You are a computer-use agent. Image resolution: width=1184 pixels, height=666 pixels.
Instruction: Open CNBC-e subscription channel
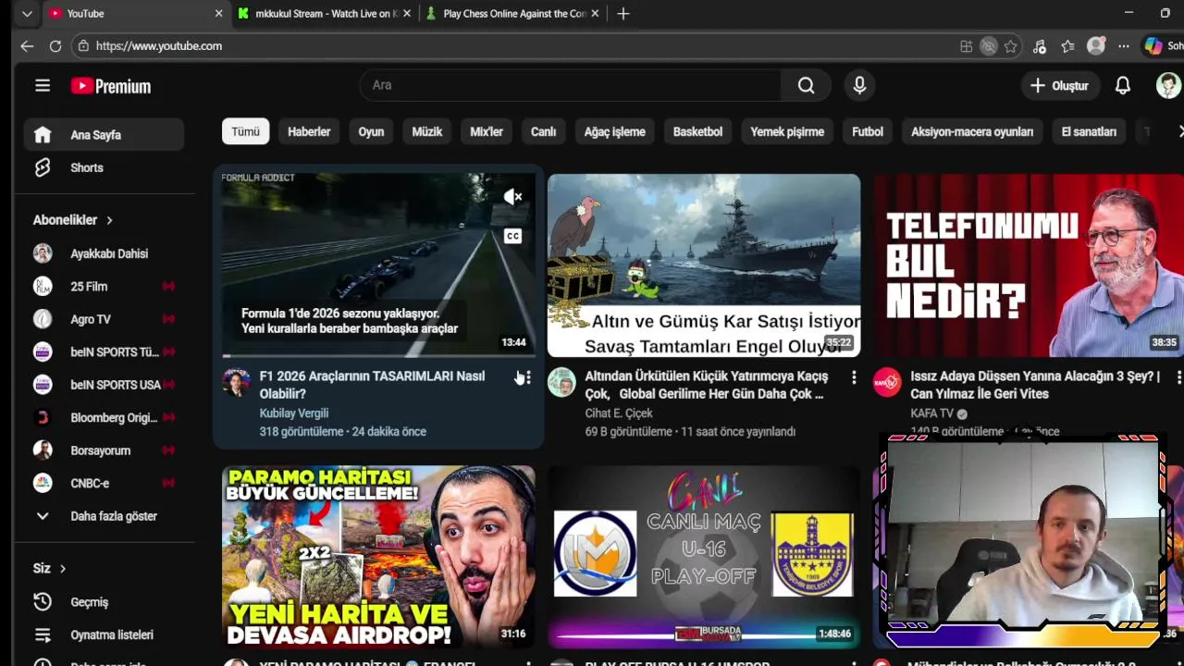pos(104,484)
